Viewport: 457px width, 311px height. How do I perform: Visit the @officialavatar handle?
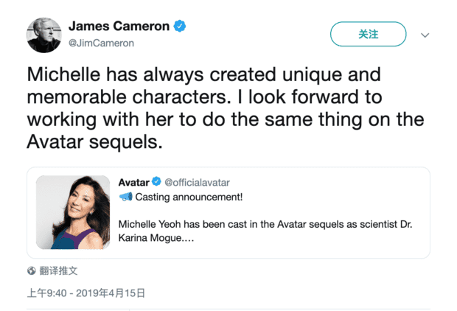click(197, 181)
